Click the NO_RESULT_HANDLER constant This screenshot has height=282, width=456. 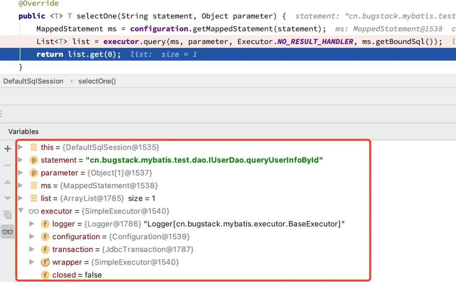(x=315, y=42)
